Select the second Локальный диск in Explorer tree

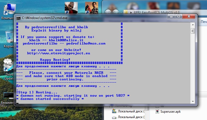pyautogui.click(x=128, y=117)
